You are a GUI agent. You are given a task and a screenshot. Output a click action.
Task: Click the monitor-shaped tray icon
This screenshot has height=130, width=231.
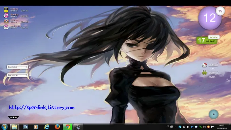pos(196,127)
